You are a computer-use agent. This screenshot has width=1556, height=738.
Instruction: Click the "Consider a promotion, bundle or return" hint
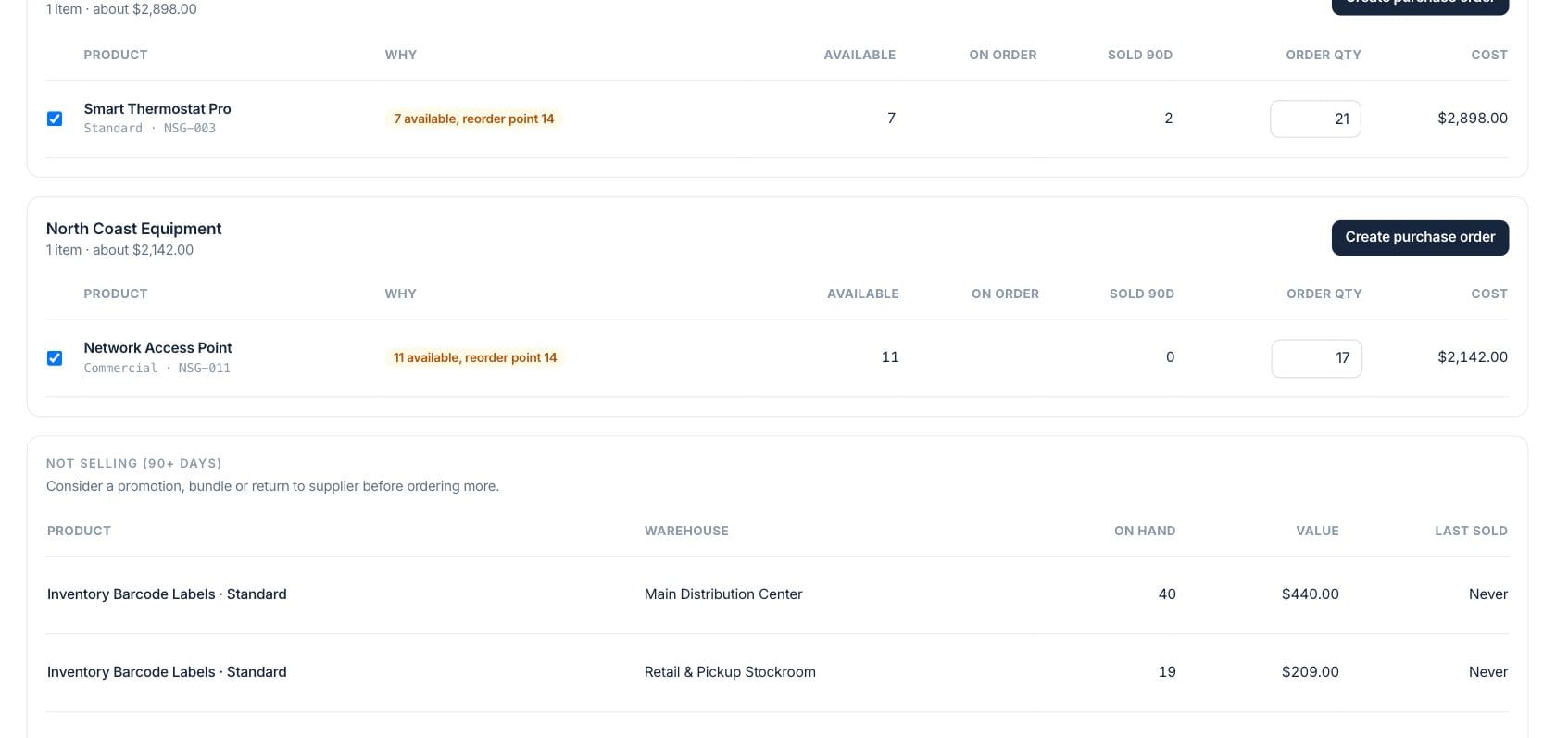tap(272, 486)
